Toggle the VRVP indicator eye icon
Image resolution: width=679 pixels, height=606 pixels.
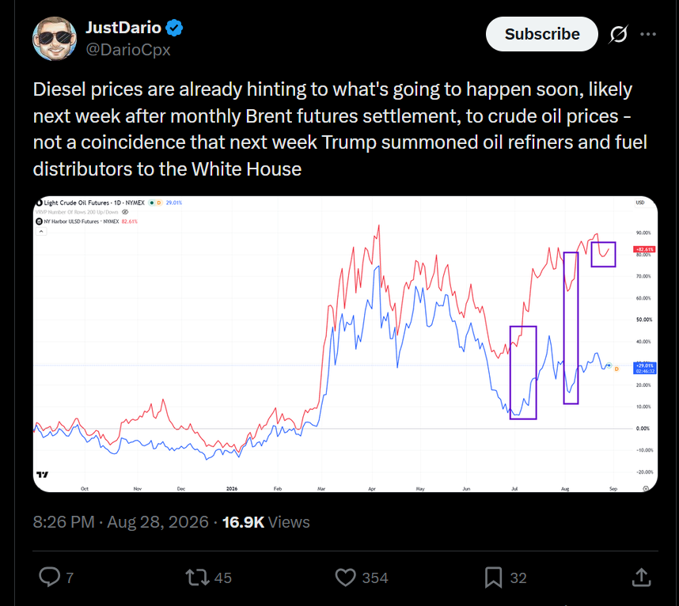(x=125, y=212)
